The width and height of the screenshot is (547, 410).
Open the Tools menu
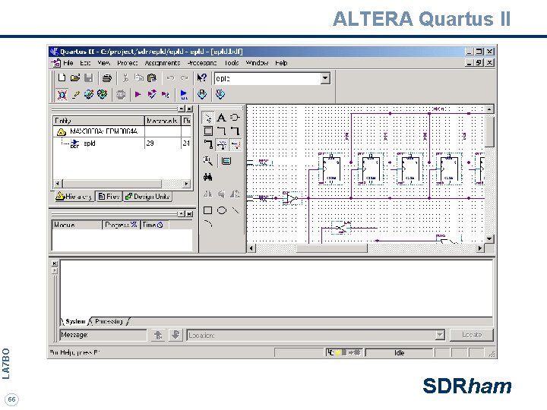pos(232,63)
